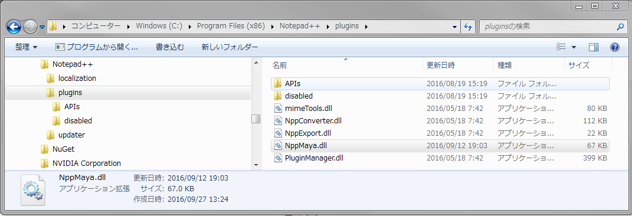Screen dimensions: 632x216
Task: Refresh the folder view
Action: [468, 27]
